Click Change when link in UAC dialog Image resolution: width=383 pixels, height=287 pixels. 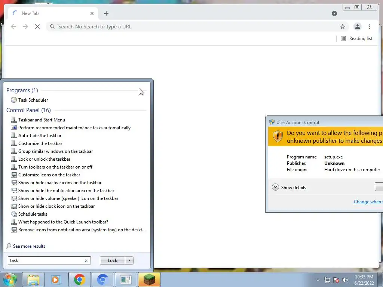[x=368, y=201]
